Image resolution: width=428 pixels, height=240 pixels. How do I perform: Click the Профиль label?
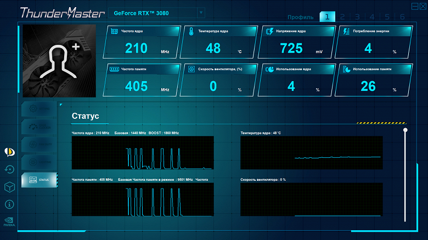click(x=300, y=17)
